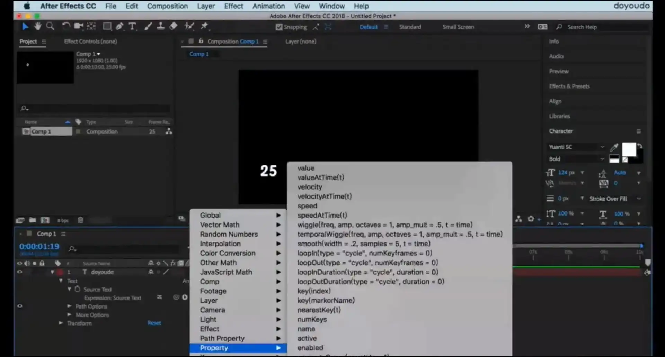Choose the Pen tool
Image resolution: width=665 pixels, height=357 pixels.
click(119, 26)
